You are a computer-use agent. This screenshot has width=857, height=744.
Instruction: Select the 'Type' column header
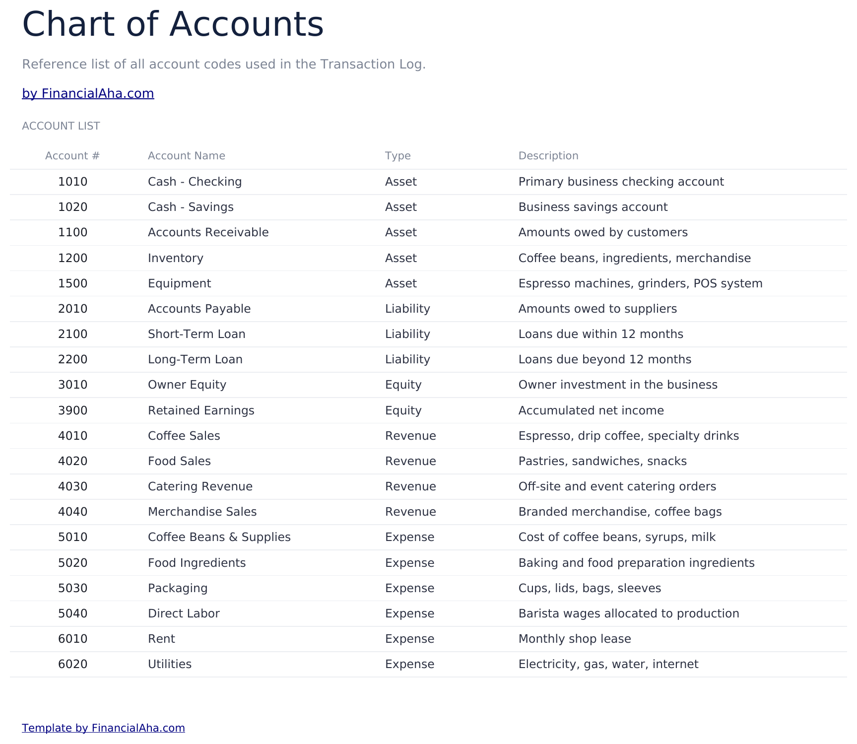pyautogui.click(x=398, y=156)
